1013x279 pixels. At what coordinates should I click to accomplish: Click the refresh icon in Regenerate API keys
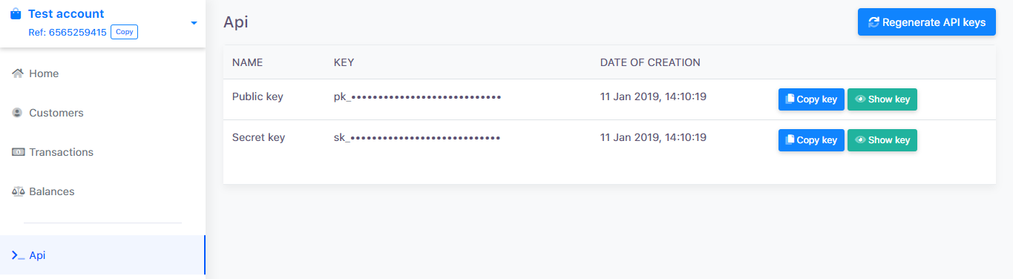coord(873,22)
